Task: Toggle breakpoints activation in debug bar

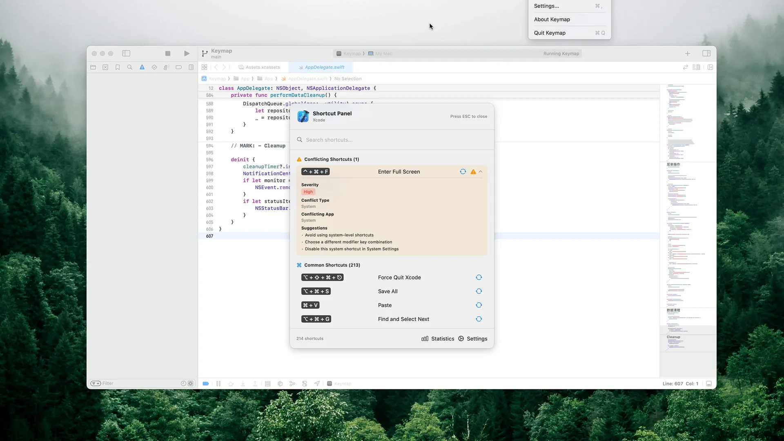Action: pos(206,384)
